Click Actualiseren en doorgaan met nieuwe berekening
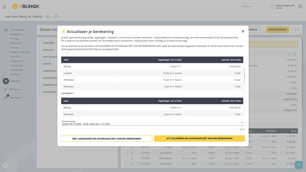Image resolution: width=306 pixels, height=172 pixels. pyautogui.click(x=199, y=138)
